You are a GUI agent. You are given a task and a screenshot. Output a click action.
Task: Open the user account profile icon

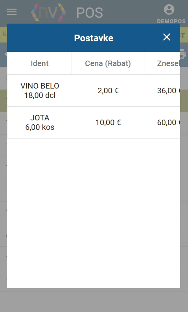[x=169, y=9]
